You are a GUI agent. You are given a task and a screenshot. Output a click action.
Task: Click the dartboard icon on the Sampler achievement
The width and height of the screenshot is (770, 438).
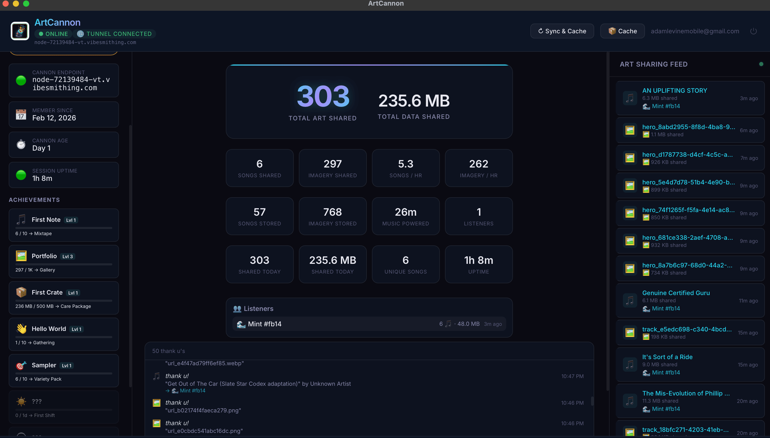[x=21, y=365]
